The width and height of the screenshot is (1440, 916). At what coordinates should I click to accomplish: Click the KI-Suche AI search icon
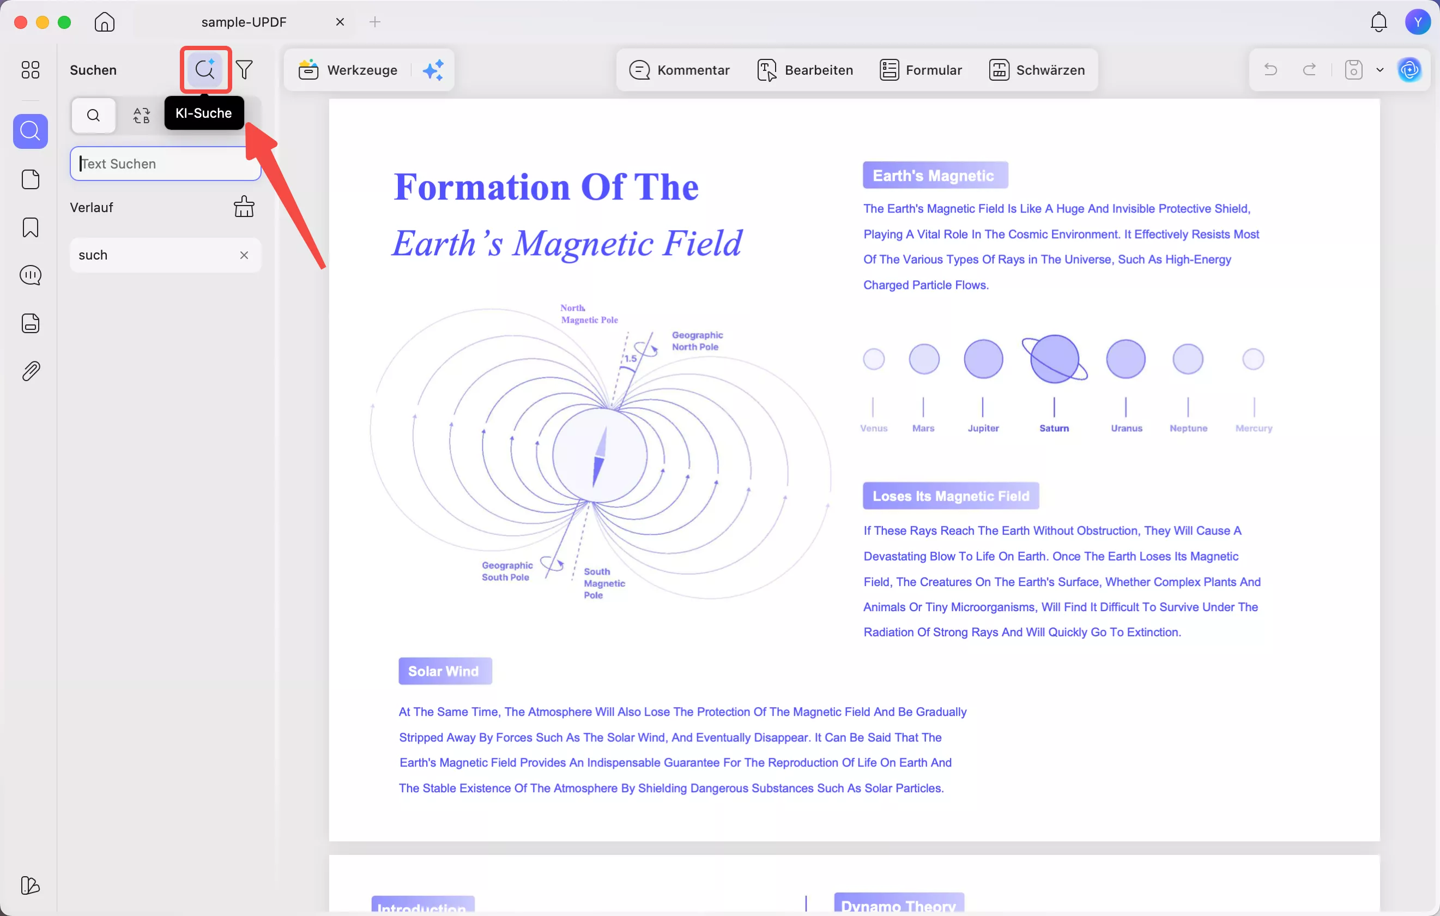(x=205, y=70)
